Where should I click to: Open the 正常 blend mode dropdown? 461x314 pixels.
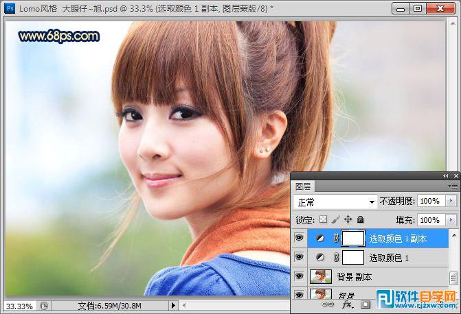click(335, 202)
